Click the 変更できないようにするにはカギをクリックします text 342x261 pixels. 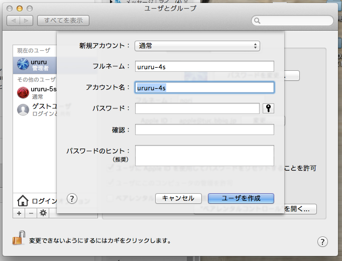coord(100,240)
